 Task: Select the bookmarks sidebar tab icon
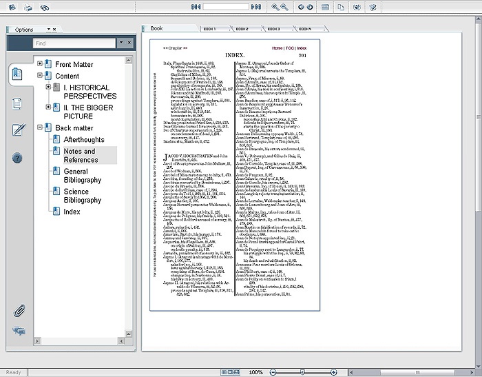tap(17, 74)
